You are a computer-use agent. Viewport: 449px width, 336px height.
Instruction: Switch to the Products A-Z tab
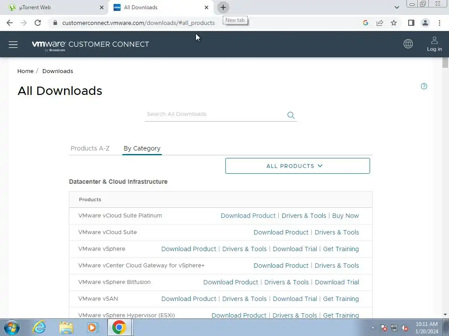pos(90,148)
